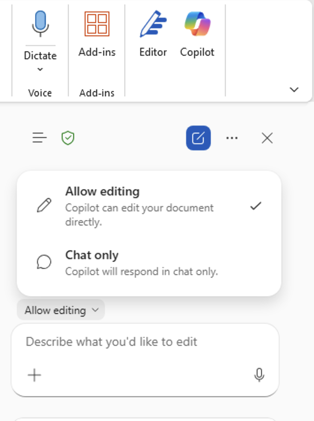Close the Copilot pane
This screenshot has height=421, width=314.
point(267,138)
